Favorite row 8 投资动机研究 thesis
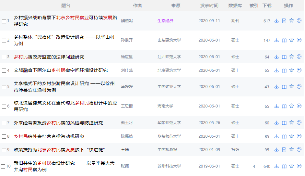 click(x=291, y=136)
